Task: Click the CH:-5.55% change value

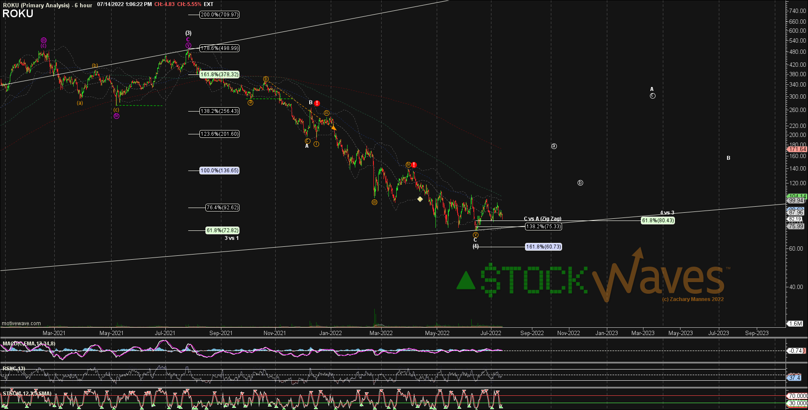Action: (188, 4)
